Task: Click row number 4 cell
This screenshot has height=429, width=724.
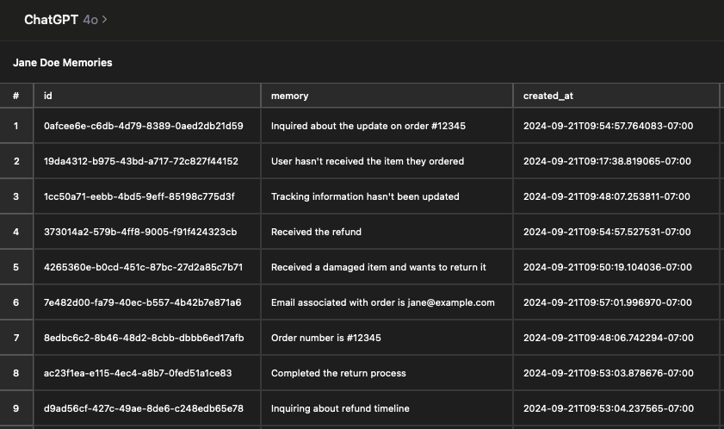Action: tap(16, 232)
